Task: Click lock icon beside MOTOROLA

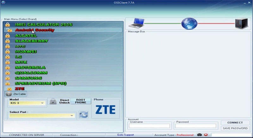Action: pos(8,67)
